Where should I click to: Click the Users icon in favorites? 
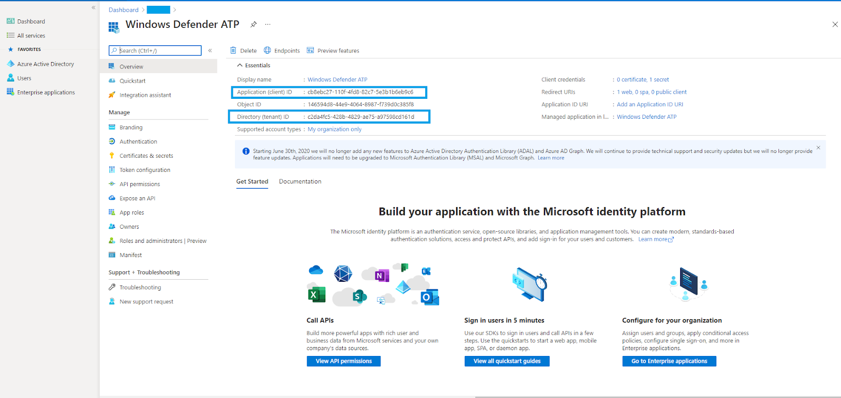[x=11, y=78]
